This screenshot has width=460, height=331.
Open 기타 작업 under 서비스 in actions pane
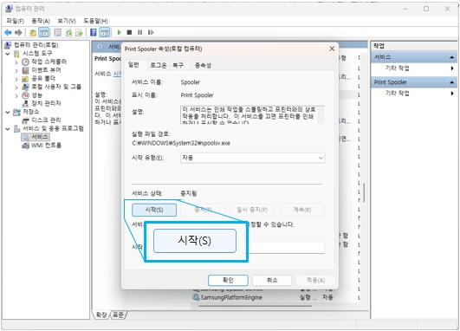pos(398,68)
